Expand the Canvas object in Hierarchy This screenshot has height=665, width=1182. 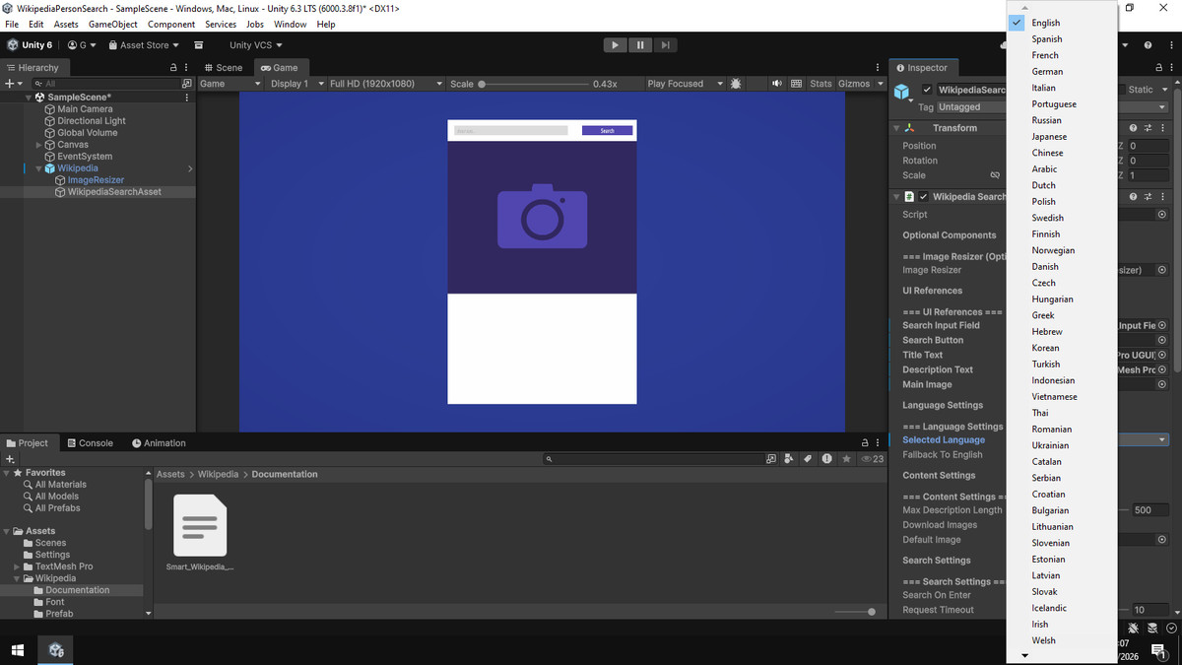(x=38, y=145)
